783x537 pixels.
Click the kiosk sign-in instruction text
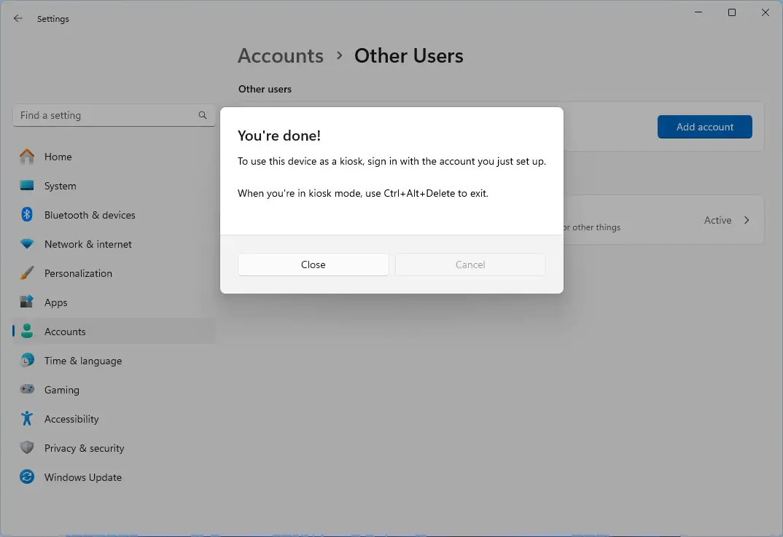pos(392,161)
